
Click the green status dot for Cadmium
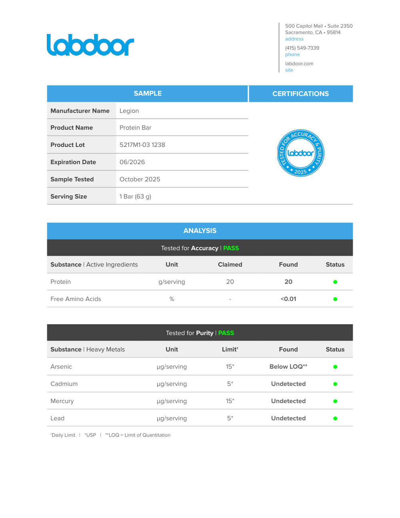click(x=335, y=384)
